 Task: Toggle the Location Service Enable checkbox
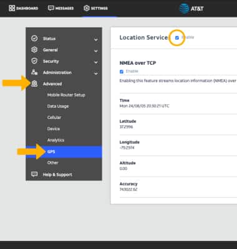[177, 38]
